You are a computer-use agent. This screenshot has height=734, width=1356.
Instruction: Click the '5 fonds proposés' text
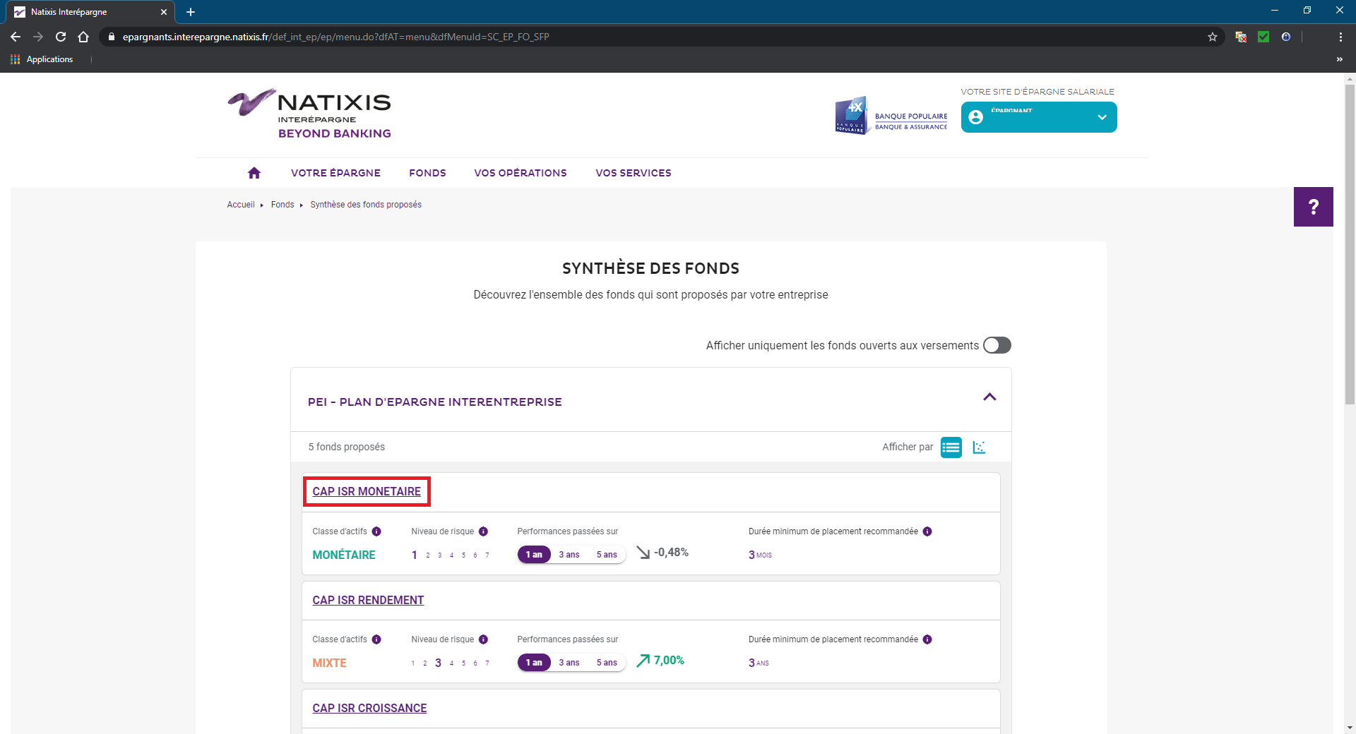tap(347, 447)
